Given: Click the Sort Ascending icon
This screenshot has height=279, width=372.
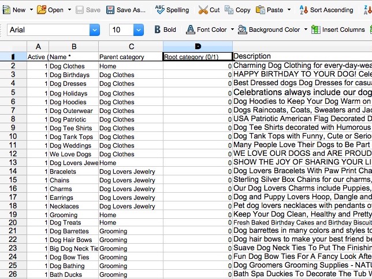Looking at the screenshot, I should click(304, 10).
